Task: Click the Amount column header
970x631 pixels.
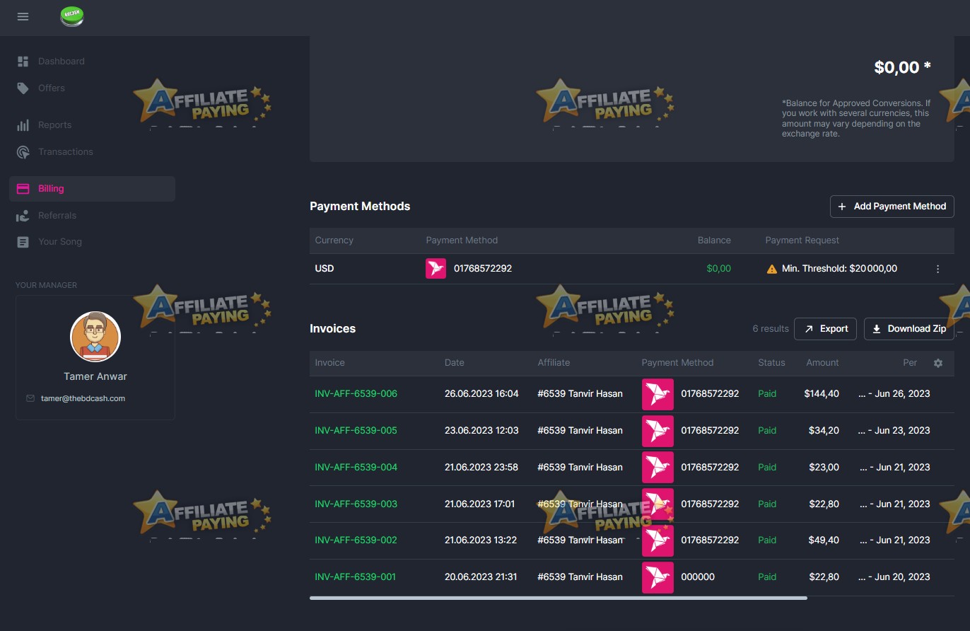Action: coord(822,363)
